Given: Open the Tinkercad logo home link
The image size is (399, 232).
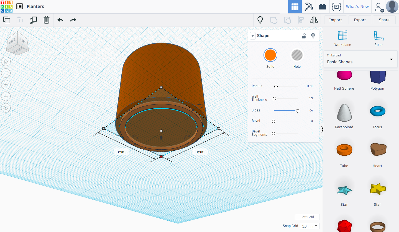Looking at the screenshot, I should click(6, 6).
